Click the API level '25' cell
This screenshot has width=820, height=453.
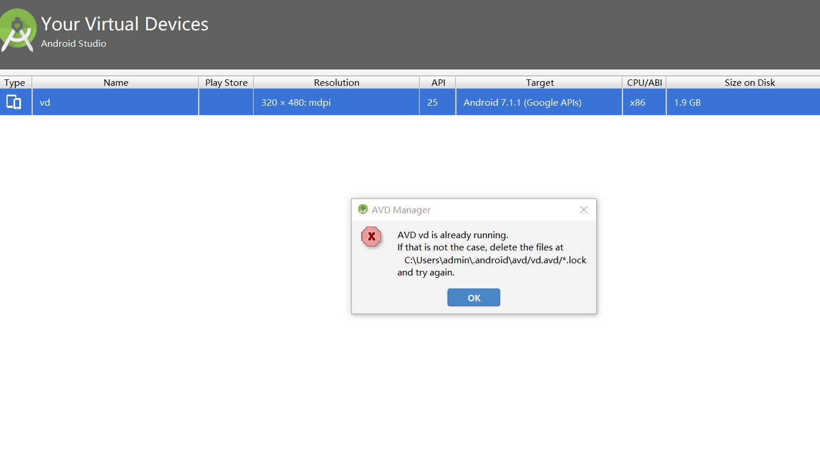[438, 102]
